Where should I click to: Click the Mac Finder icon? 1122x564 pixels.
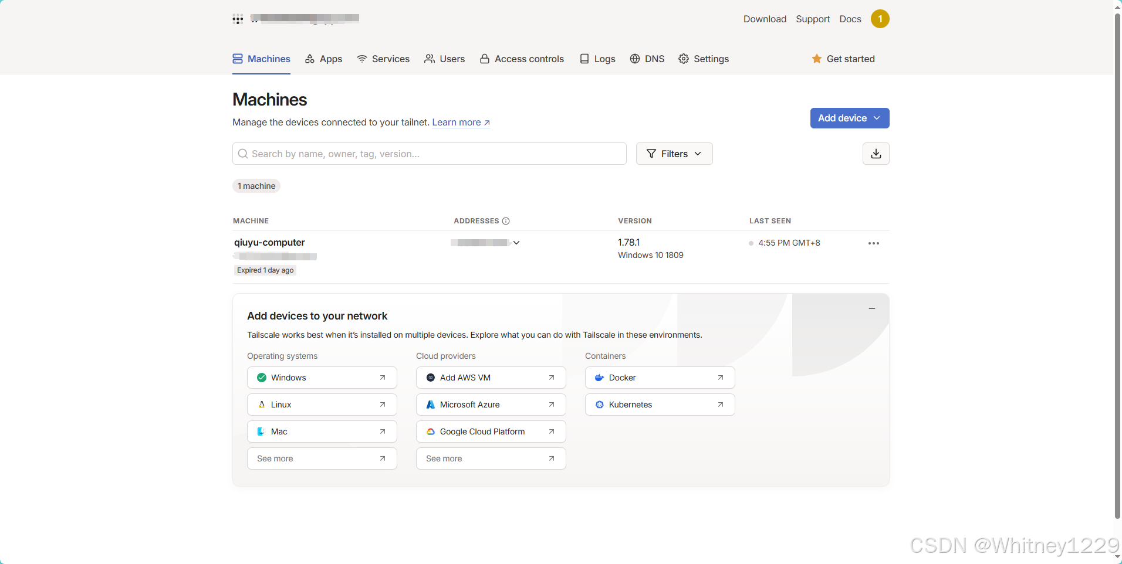(261, 432)
